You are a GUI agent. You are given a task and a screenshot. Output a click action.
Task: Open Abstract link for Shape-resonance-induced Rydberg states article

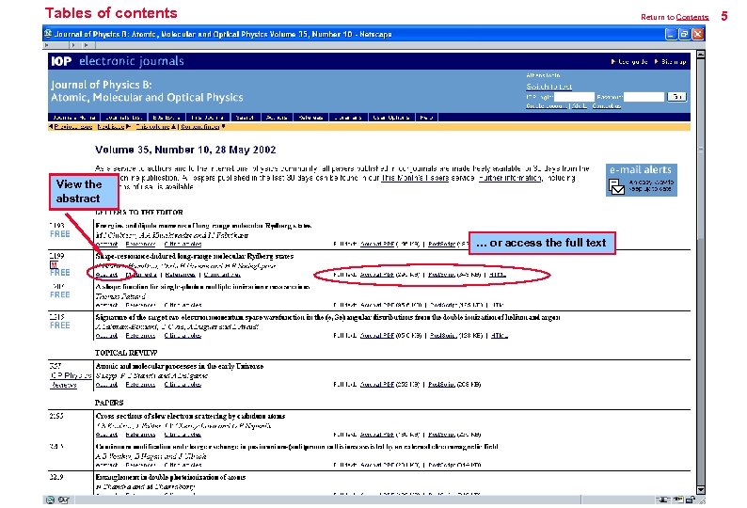click(x=106, y=275)
